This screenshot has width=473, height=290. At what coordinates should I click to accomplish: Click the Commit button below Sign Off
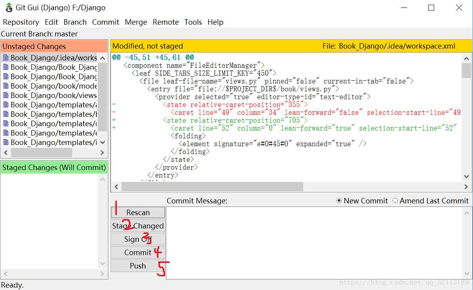[x=138, y=252]
